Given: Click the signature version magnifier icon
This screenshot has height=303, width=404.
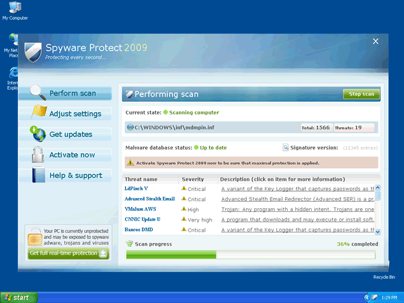Looking at the screenshot, I should coord(286,147).
